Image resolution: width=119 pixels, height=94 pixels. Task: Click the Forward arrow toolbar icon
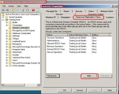pyautogui.click(x=7, y=10)
